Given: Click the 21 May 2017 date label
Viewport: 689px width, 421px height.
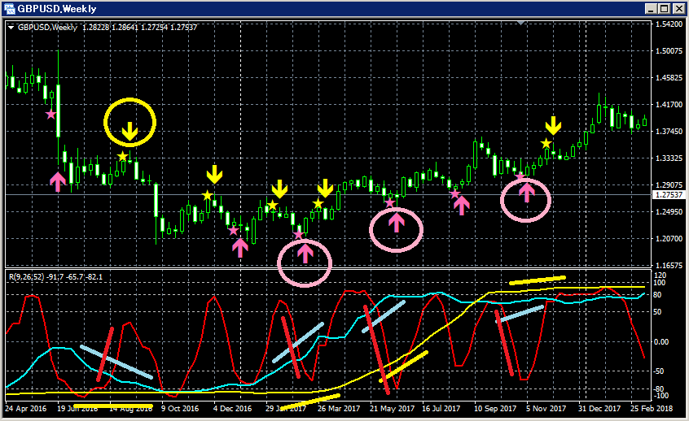Looking at the screenshot, I should [x=392, y=408].
